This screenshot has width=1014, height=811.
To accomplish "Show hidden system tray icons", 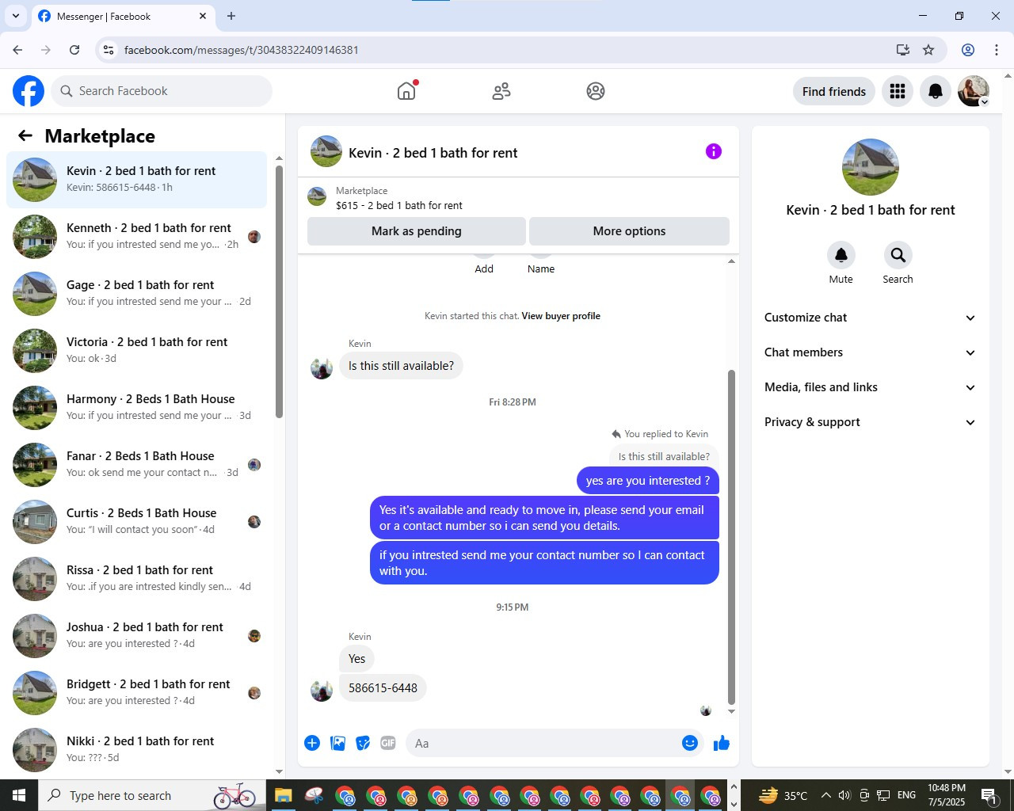I will click(x=825, y=795).
